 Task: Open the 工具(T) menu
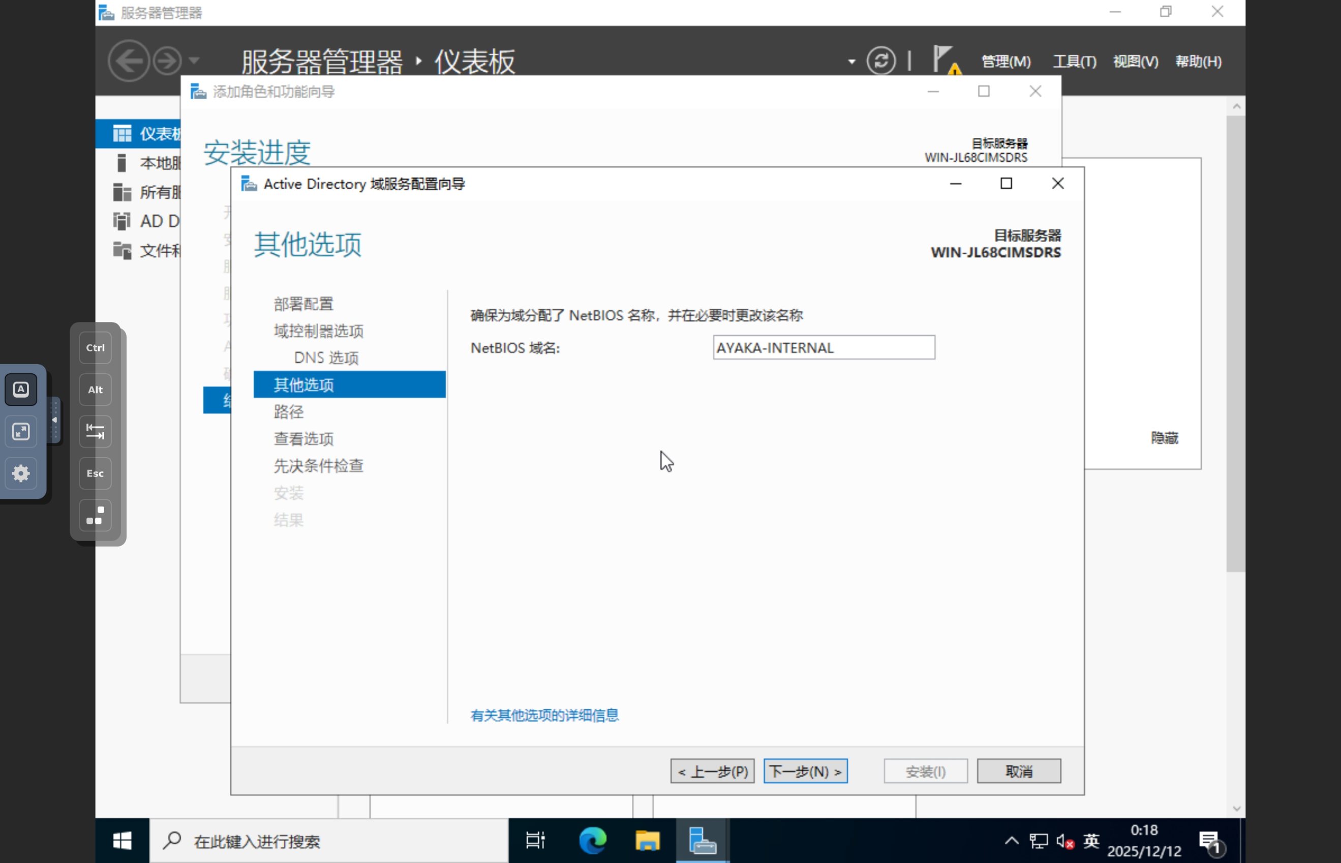(x=1074, y=62)
